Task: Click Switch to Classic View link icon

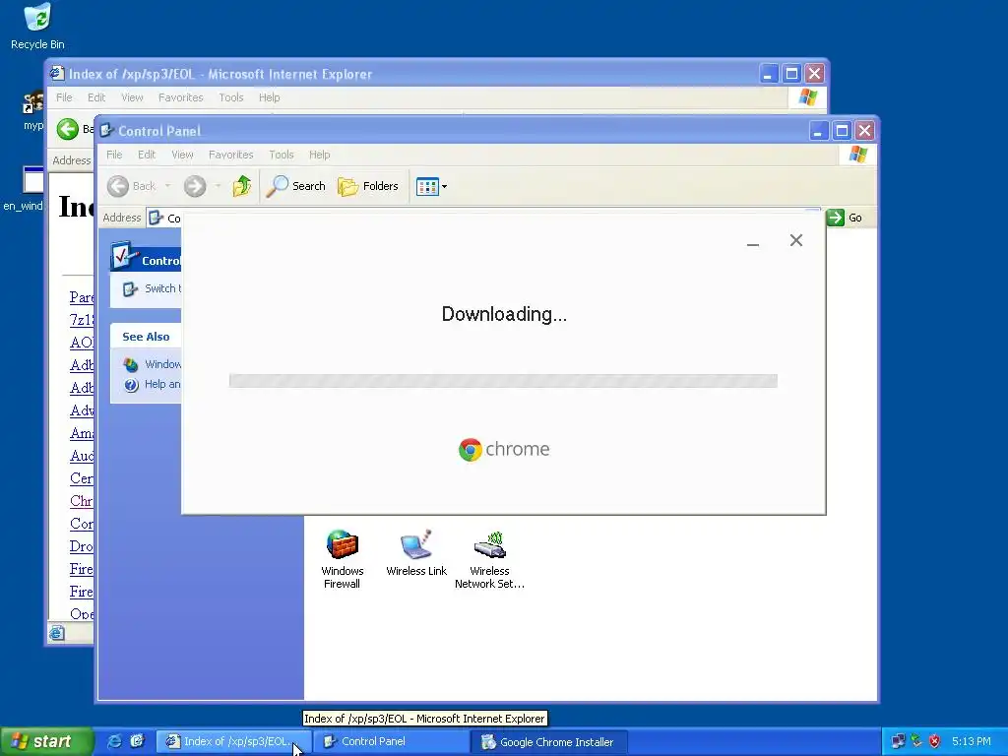Action: click(131, 289)
